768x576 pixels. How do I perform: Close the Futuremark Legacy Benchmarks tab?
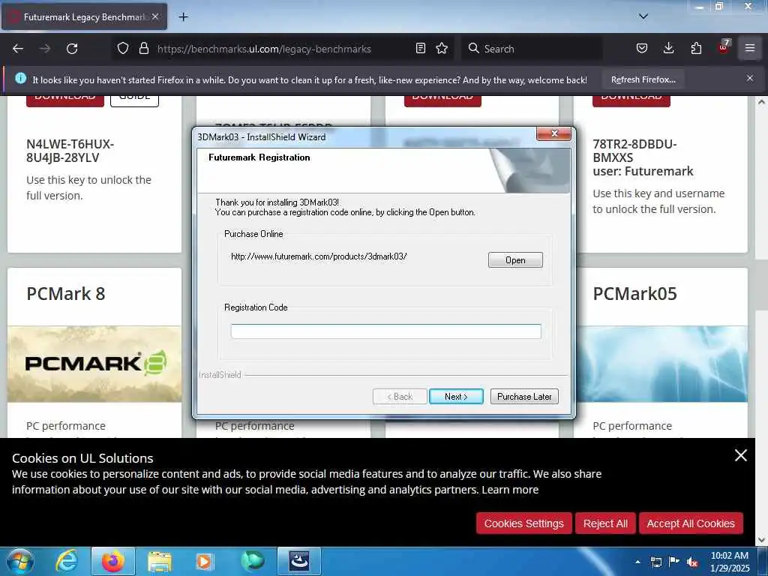[155, 16]
